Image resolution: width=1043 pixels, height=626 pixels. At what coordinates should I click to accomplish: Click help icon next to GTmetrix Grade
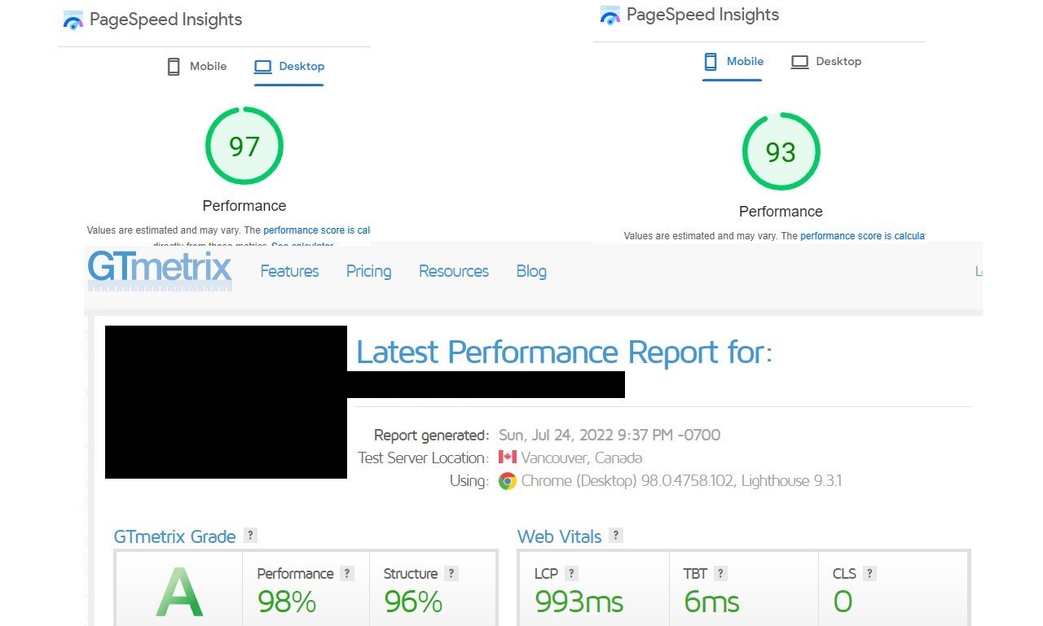click(251, 536)
